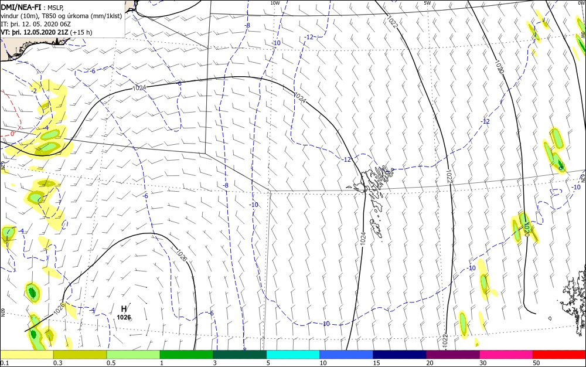This screenshot has height=367, width=586.
Task: Click the legend value 15
Action: point(376,363)
